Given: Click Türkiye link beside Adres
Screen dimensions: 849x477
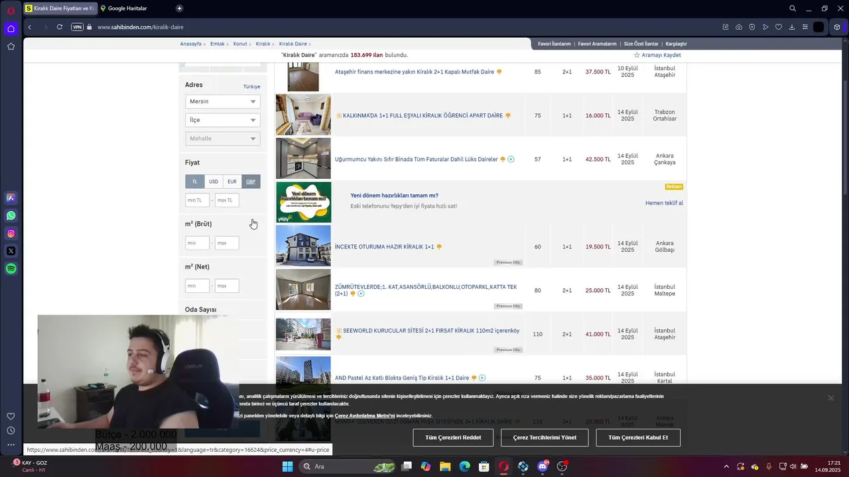Looking at the screenshot, I should tap(251, 87).
